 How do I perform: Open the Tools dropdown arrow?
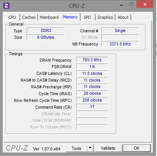click(90, 148)
